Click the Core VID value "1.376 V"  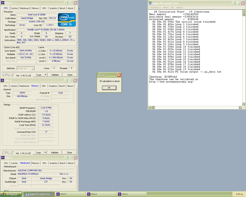pyautogui.click(x=50, y=25)
